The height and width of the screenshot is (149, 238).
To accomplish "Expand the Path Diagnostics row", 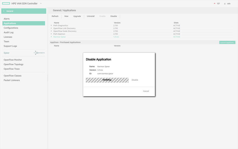I will coord(51,25).
